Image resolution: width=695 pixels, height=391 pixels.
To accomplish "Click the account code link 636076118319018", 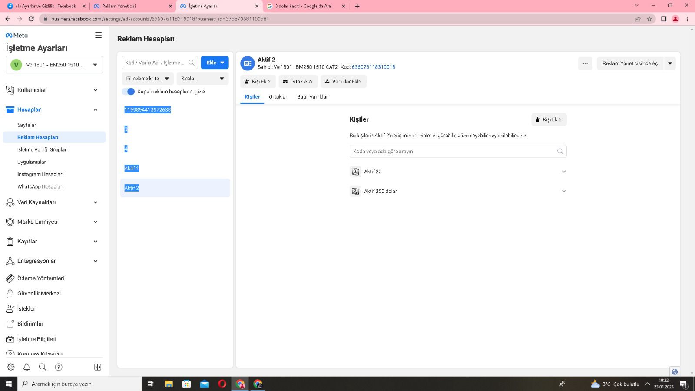I will pyautogui.click(x=374, y=67).
